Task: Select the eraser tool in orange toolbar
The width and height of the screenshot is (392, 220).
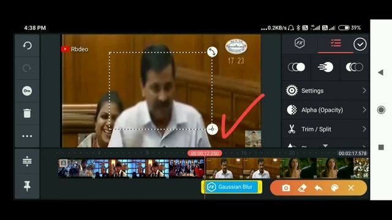Action: coord(302,188)
